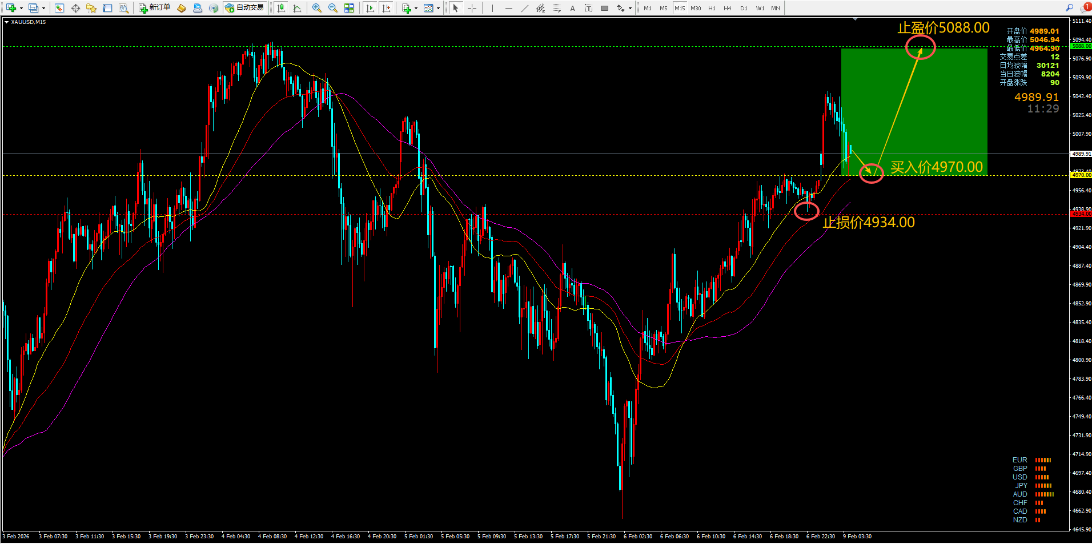Expand the new chart dropdown arrow

21,8
